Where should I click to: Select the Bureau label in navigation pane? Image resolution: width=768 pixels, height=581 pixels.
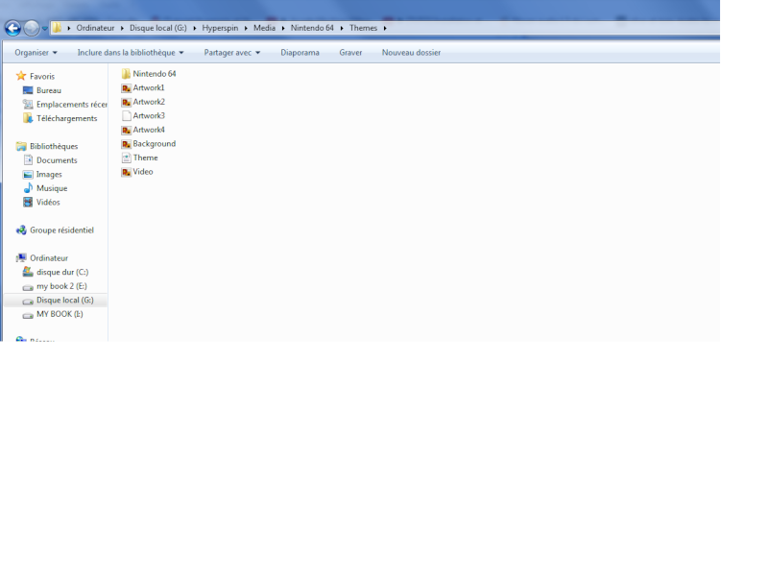pyautogui.click(x=49, y=90)
